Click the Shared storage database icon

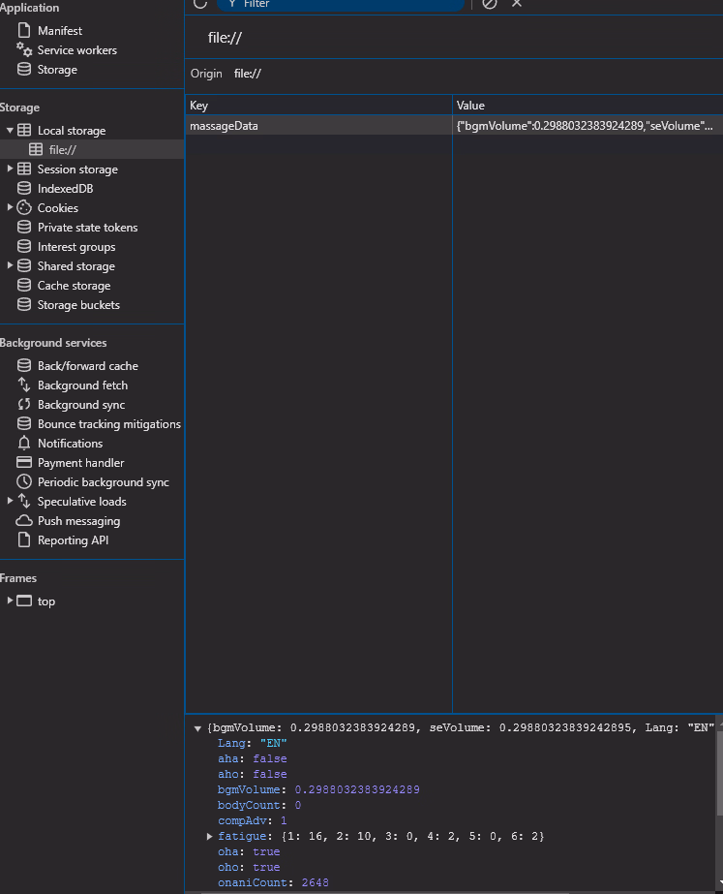click(24, 265)
